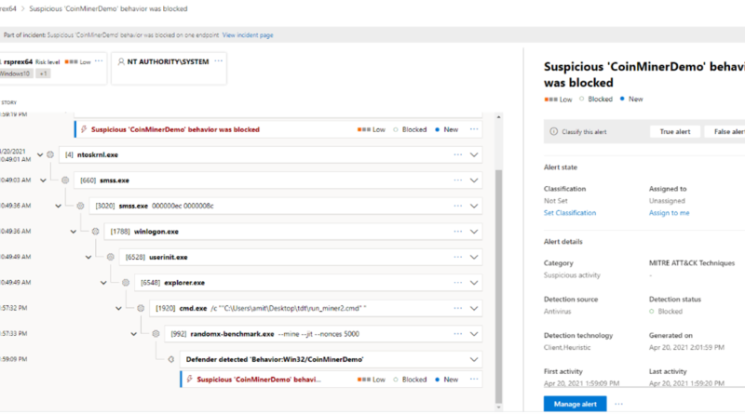The height and width of the screenshot is (414, 745).
Task: Open more options for winlogon.exe row
Action: pyautogui.click(x=457, y=232)
